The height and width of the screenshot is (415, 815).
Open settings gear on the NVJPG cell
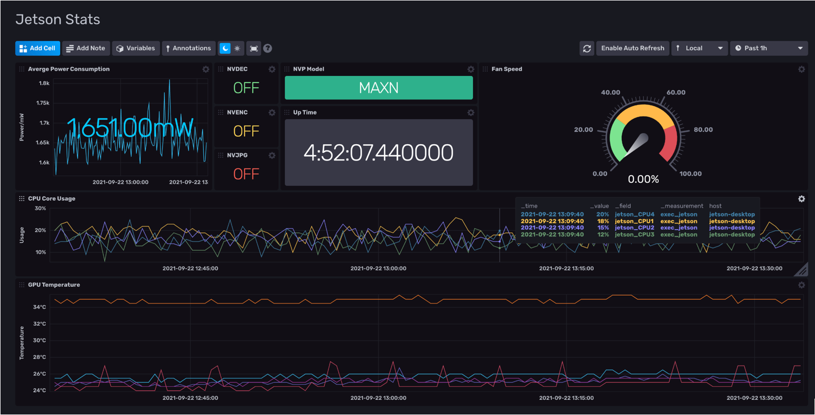(x=271, y=155)
